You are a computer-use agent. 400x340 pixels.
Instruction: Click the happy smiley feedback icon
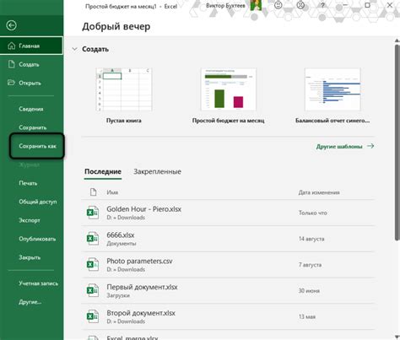point(278,5)
